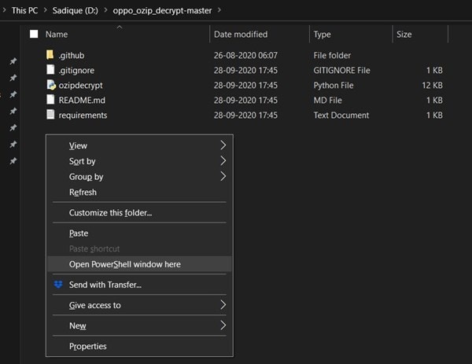Choose Give access to entry
The width and height of the screenshot is (472, 364).
pos(139,305)
